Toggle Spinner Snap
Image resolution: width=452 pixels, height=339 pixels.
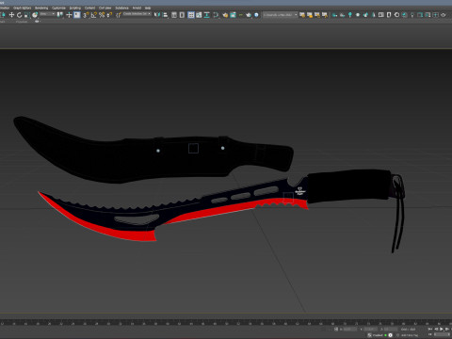109,15
